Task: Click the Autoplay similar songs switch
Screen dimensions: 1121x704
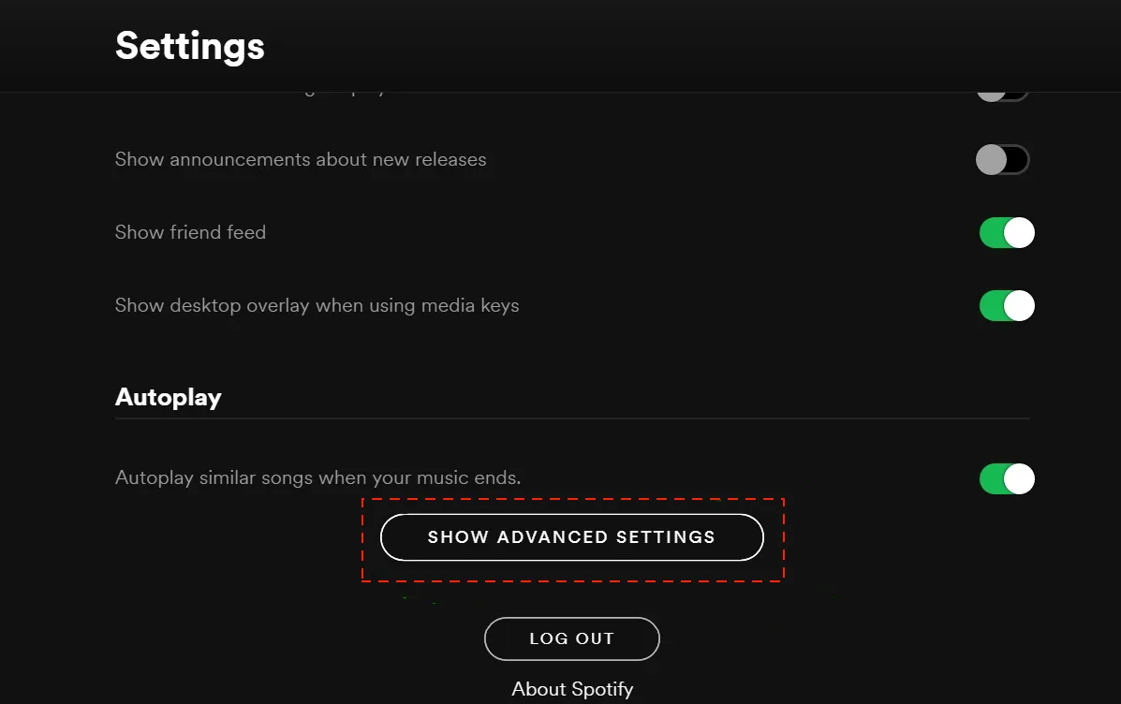Action: coord(1007,478)
